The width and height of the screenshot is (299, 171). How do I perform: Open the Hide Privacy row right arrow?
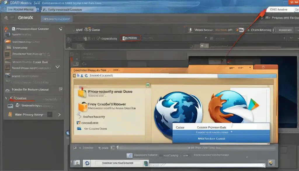(x=59, y=115)
